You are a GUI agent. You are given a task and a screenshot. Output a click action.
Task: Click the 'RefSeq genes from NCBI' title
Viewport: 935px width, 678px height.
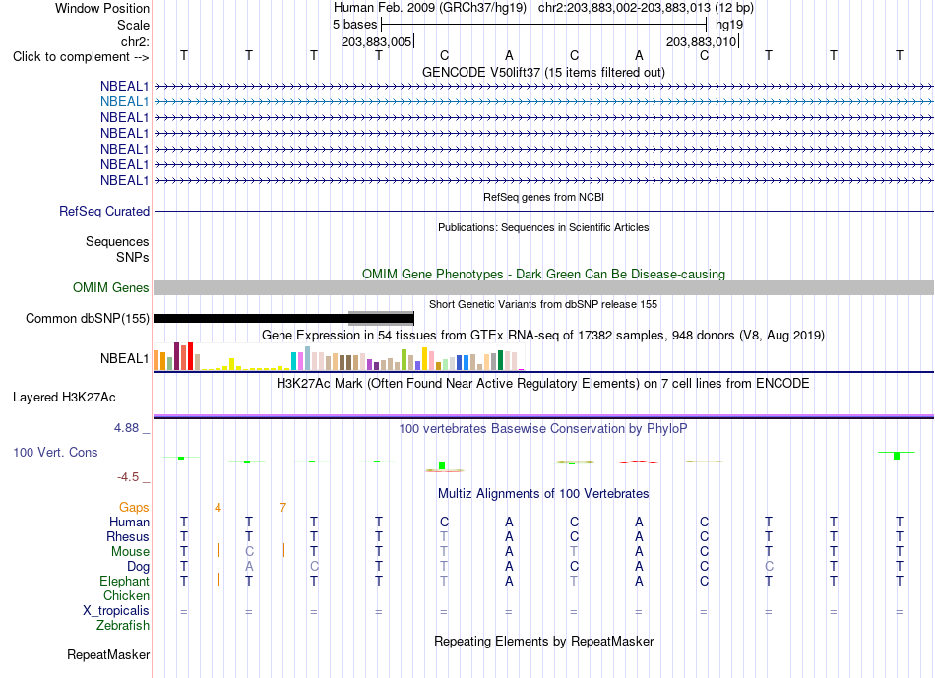(x=543, y=197)
